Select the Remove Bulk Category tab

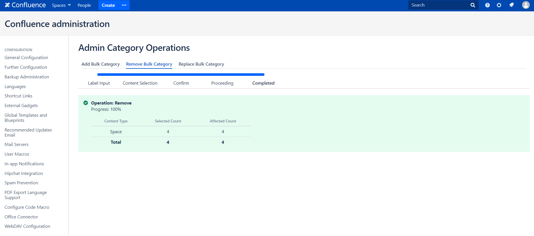pos(149,64)
